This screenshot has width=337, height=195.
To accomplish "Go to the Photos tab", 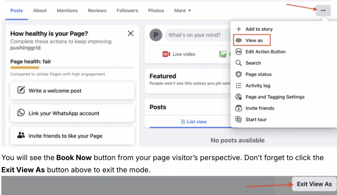I will click(x=156, y=11).
